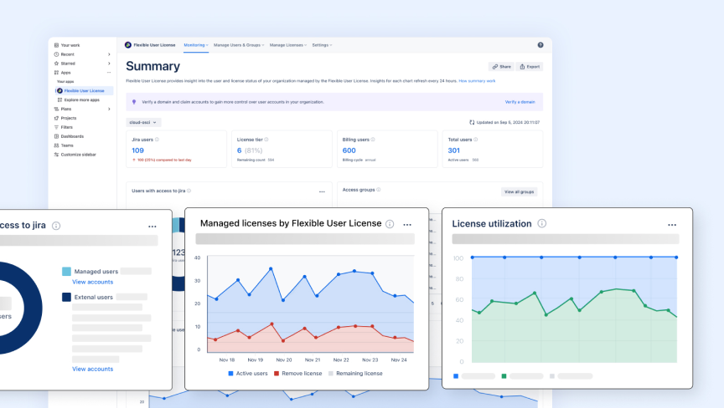Click the help question mark icon
724x408 pixels.
tap(540, 45)
